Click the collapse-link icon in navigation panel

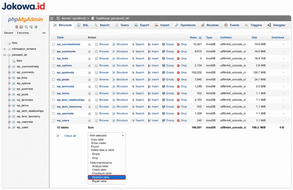pos(44,33)
